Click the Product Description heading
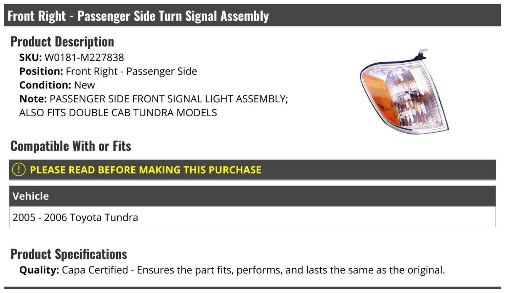Viewport: 505px width, 293px height. pos(62,42)
